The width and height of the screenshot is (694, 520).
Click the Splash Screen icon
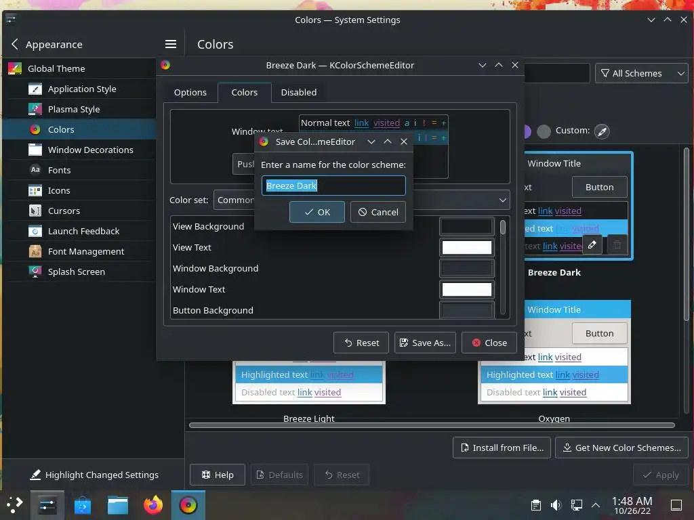pos(35,272)
